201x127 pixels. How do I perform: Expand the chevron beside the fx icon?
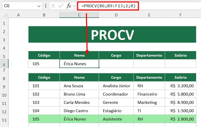point(74,6)
